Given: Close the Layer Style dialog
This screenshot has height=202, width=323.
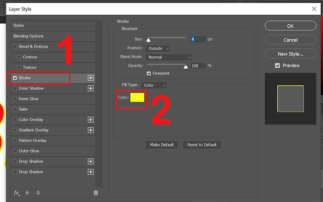Looking at the screenshot, I should 314,9.
